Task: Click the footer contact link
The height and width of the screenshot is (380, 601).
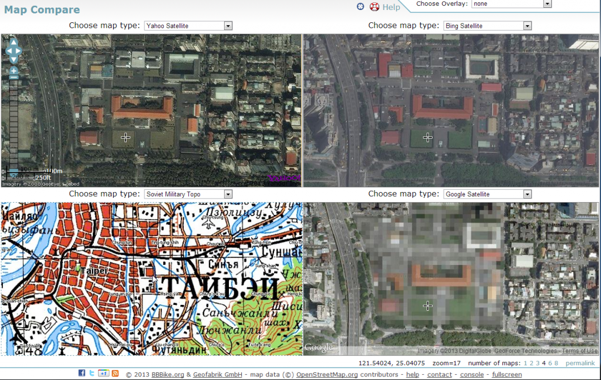Action: (440, 374)
